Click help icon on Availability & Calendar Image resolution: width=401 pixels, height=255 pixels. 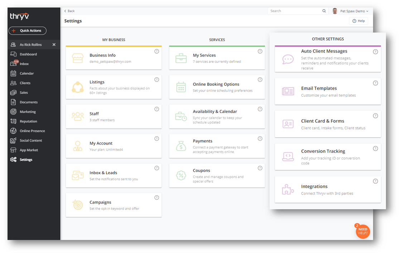[x=260, y=109]
